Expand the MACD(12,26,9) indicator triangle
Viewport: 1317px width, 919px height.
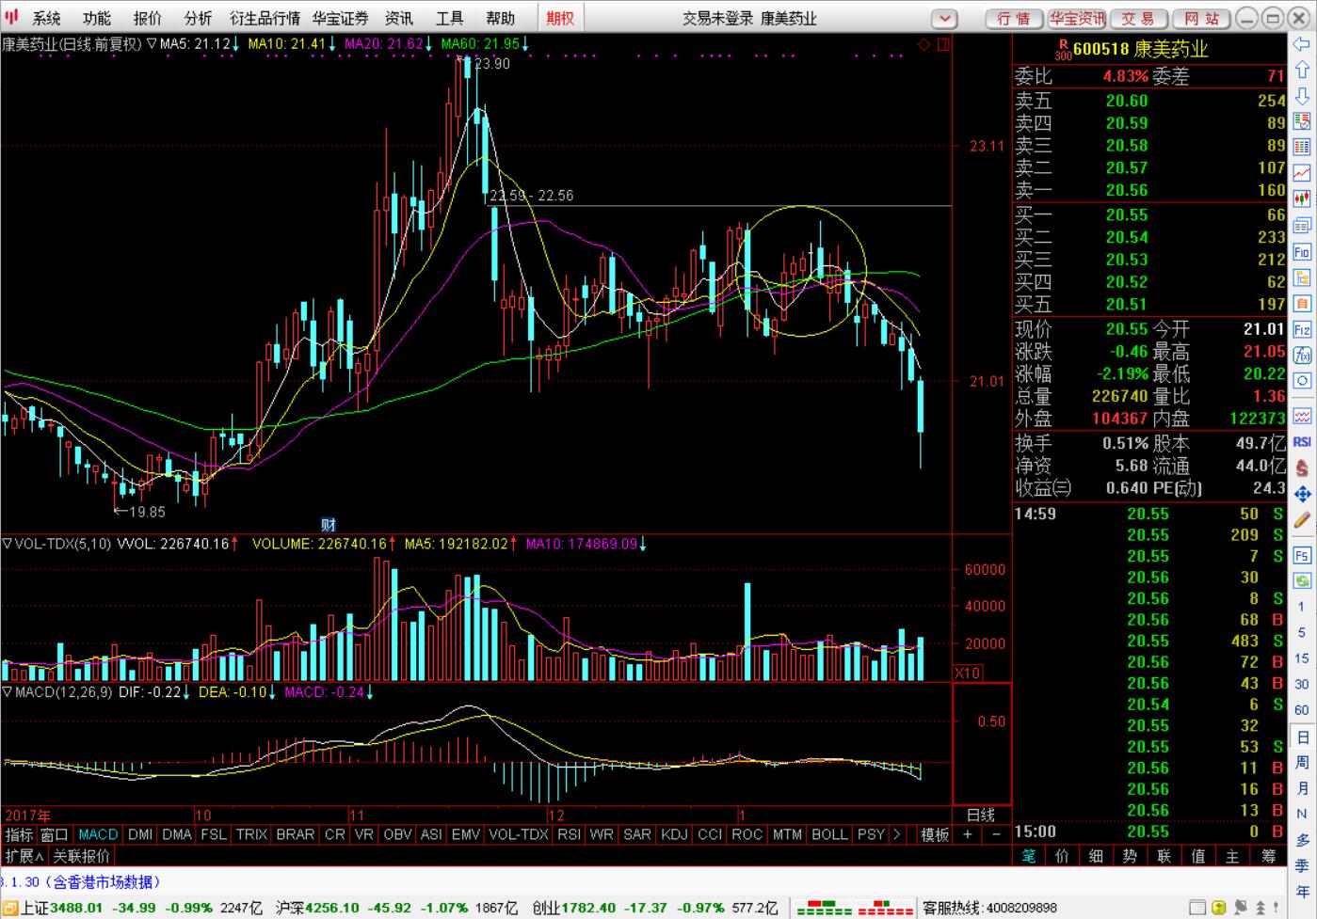pos(7,691)
